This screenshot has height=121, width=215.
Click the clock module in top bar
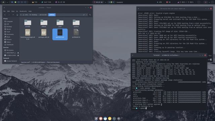98,2
